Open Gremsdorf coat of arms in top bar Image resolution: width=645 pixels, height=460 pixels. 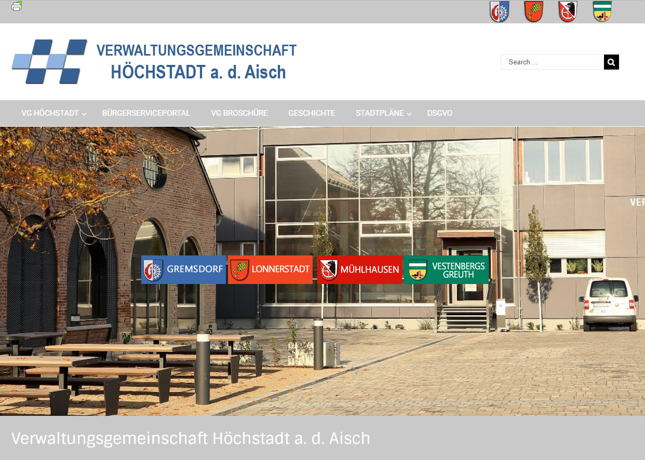pos(500,11)
